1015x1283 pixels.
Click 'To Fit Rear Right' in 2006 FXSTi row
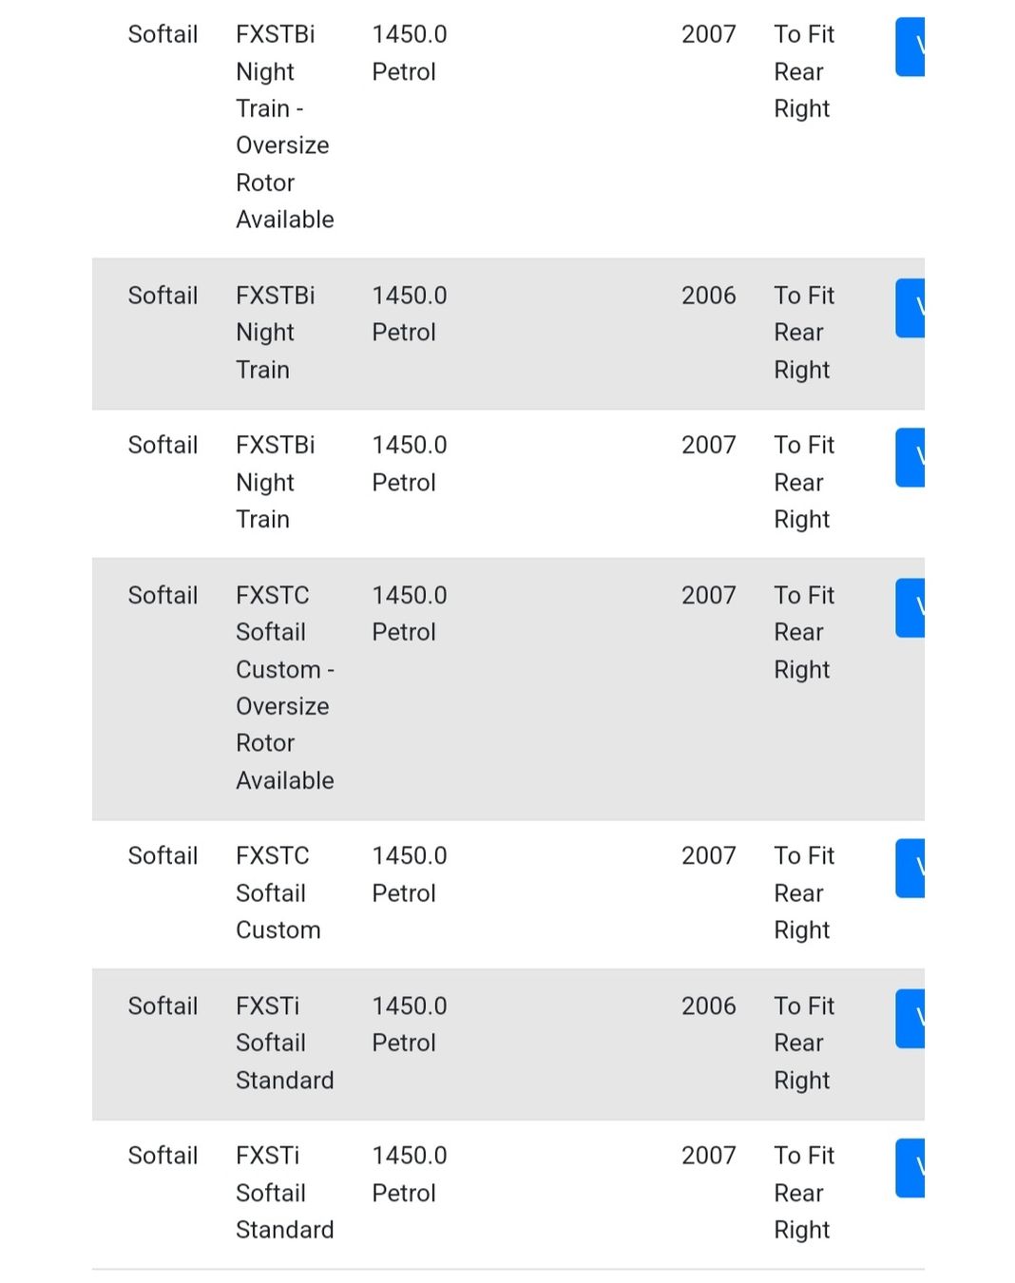tap(803, 1043)
